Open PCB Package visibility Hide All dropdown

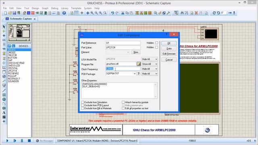(x=150, y=74)
